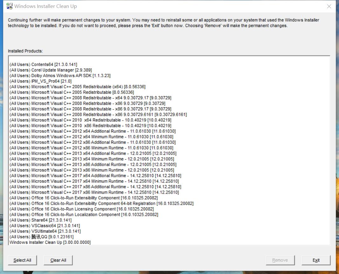
Task: Select 腾讯QQ [9.0.1.23161] entry
Action: pos(42,237)
